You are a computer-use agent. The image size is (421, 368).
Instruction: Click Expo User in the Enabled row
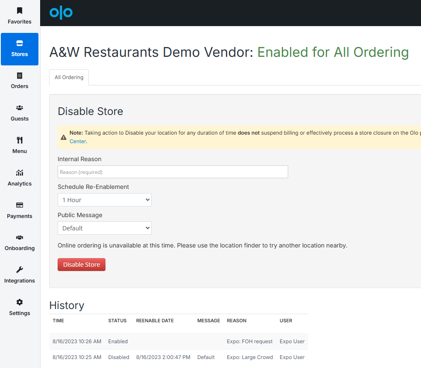point(292,342)
